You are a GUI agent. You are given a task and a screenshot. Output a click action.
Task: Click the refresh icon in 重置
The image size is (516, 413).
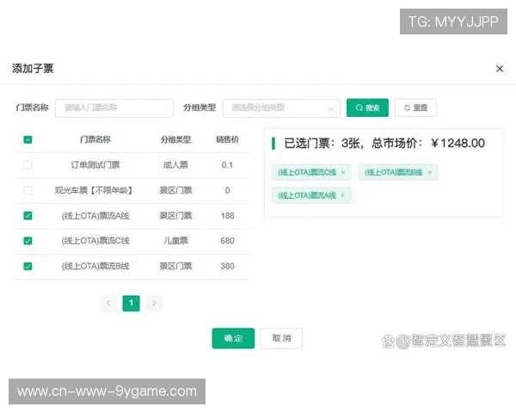pyautogui.click(x=407, y=108)
